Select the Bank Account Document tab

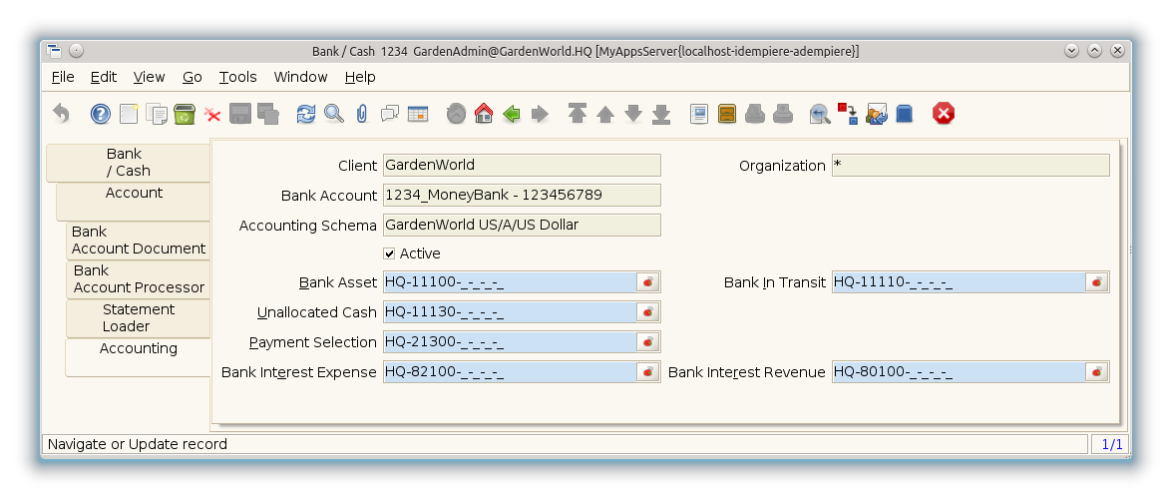coord(138,240)
